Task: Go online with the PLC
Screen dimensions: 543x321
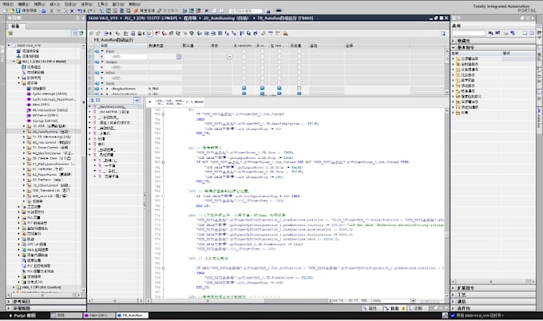Action: coord(145,10)
